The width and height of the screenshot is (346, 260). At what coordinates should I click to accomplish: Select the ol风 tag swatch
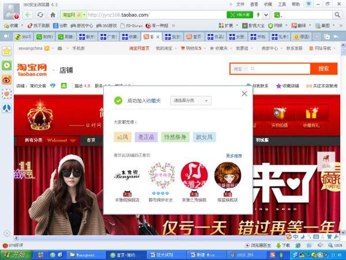point(123,137)
